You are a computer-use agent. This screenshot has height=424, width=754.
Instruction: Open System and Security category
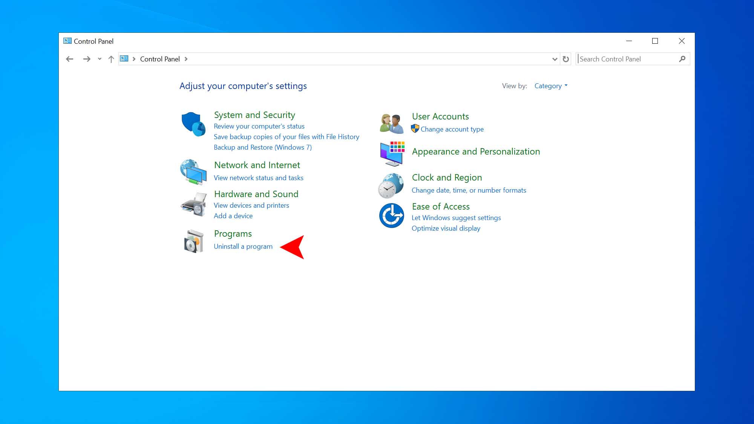click(x=254, y=115)
